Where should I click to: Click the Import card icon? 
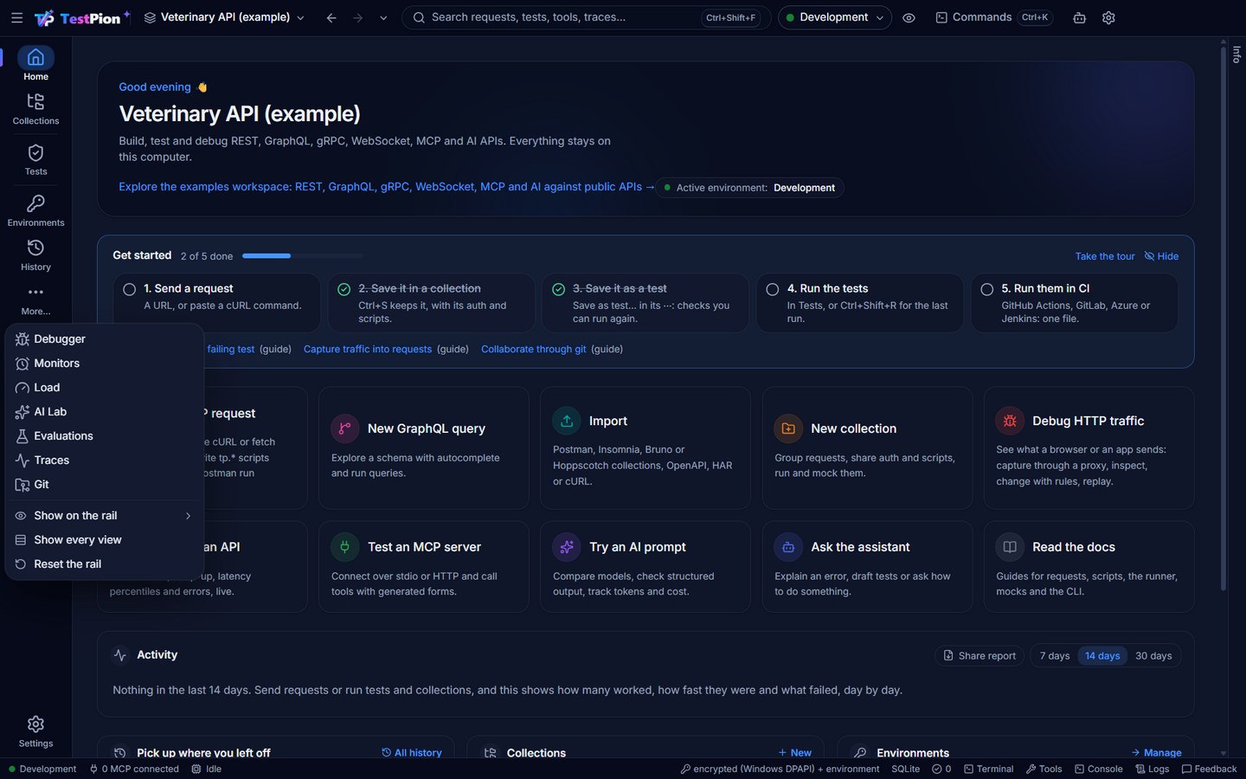[x=566, y=421]
